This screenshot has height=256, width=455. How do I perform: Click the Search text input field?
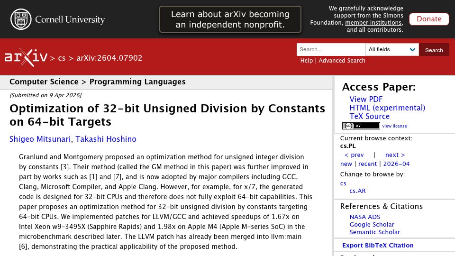(331, 49)
